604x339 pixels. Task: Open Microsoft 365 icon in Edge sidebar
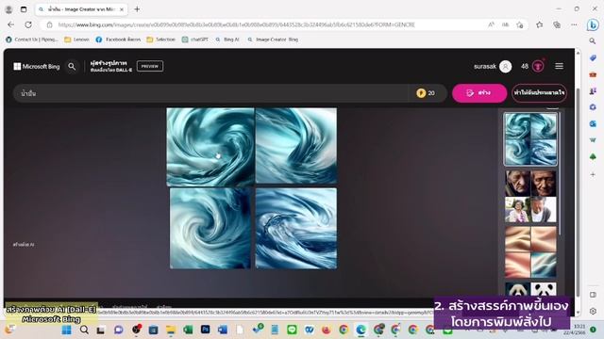(x=593, y=107)
